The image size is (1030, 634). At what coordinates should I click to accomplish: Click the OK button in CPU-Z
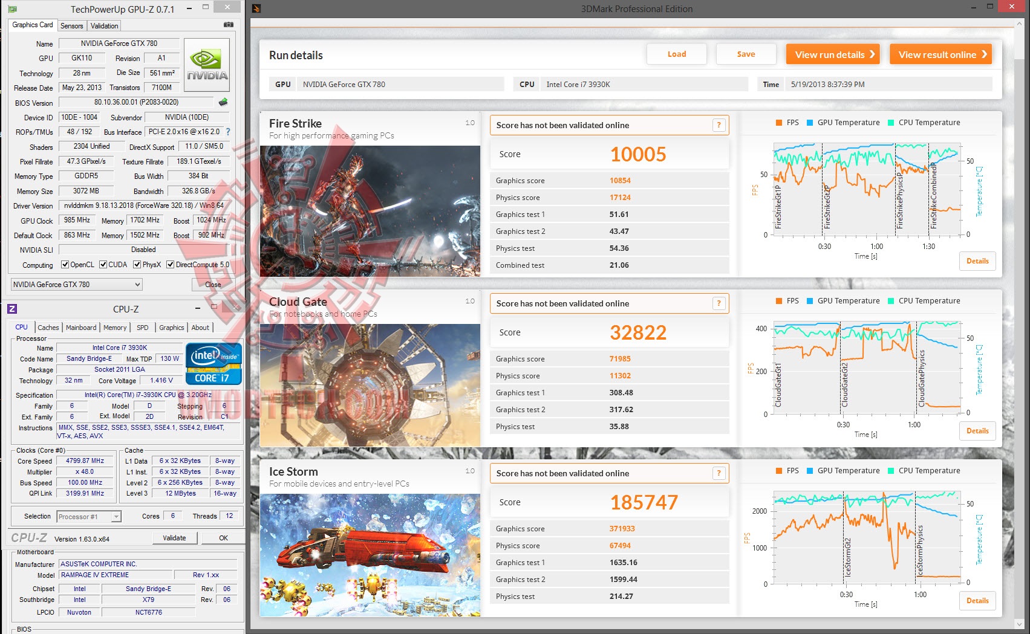tap(223, 538)
